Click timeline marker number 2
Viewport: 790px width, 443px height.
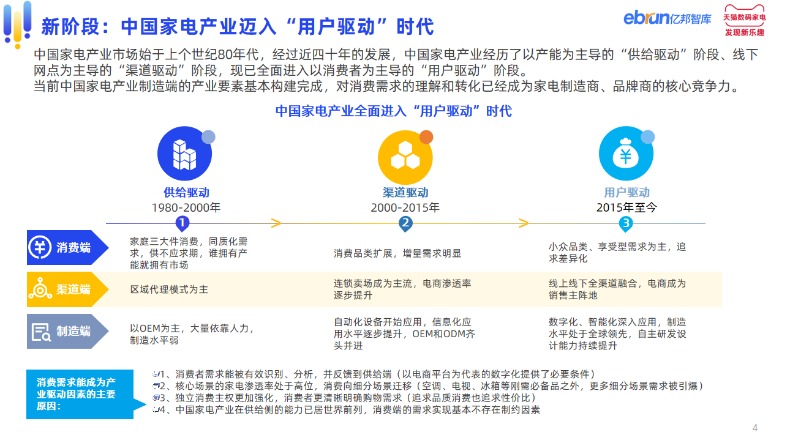tap(405, 223)
